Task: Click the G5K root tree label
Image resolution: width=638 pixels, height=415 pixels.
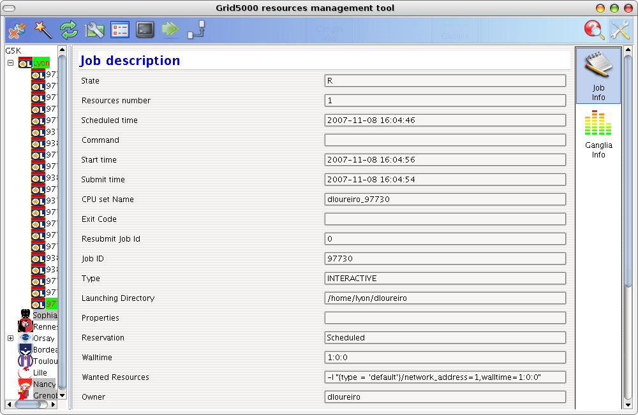Action: (13, 50)
